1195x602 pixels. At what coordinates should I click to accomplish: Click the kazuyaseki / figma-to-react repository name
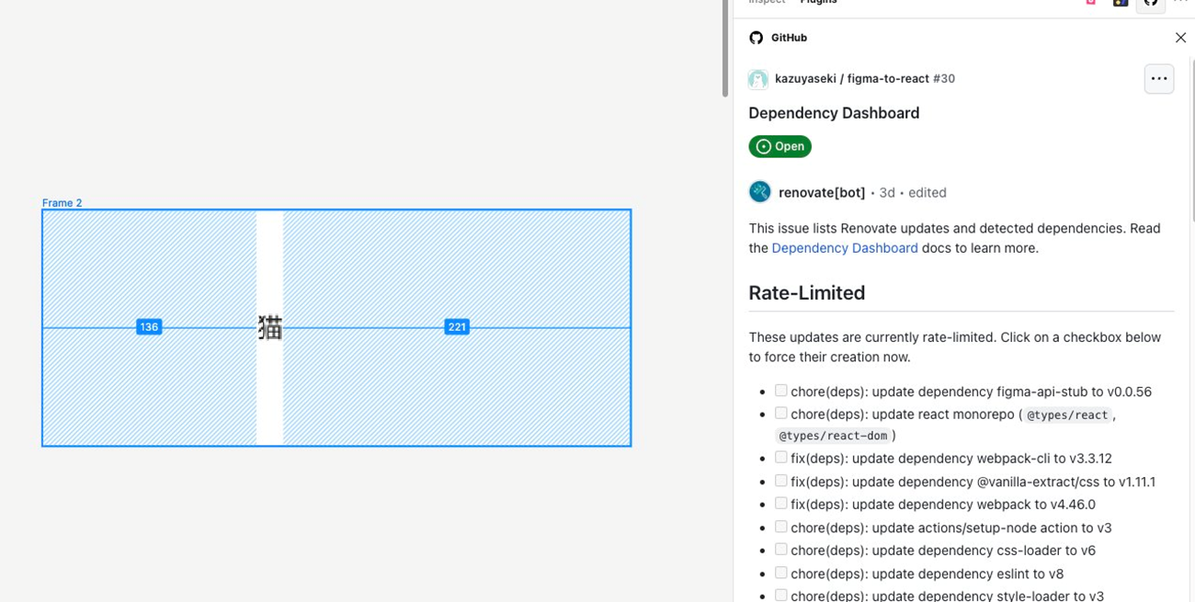[852, 79]
